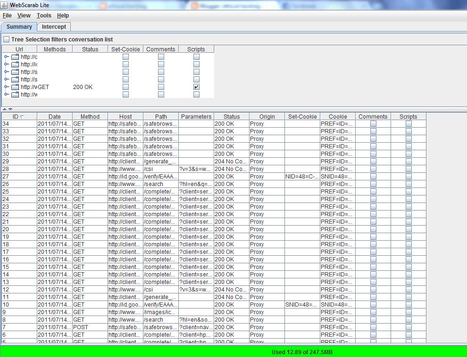Image resolution: width=467 pixels, height=357 pixels.
Task: Click the Host column header in conversation table
Action: [x=125, y=117]
